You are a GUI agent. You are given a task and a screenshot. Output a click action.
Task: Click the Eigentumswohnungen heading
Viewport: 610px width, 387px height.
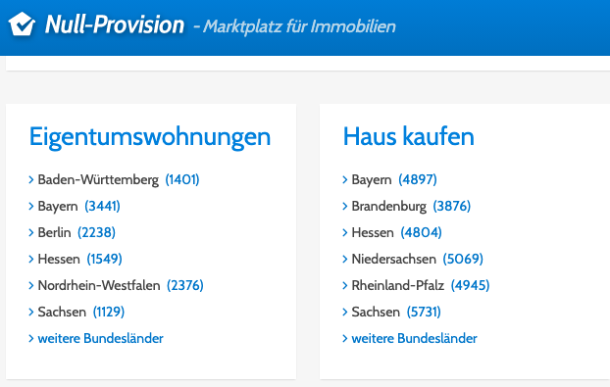tap(150, 137)
